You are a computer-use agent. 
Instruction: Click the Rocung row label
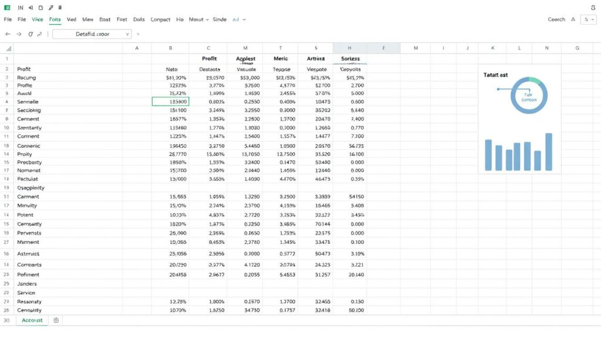[26, 78]
